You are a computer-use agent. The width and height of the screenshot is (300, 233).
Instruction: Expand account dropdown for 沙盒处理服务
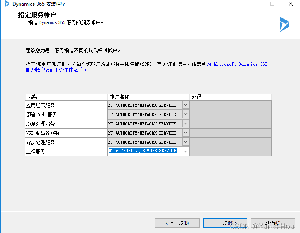click(x=186, y=123)
